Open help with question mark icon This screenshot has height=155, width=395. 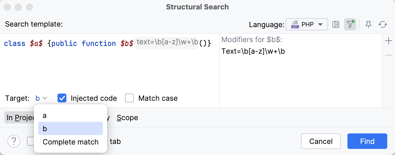click(14, 141)
